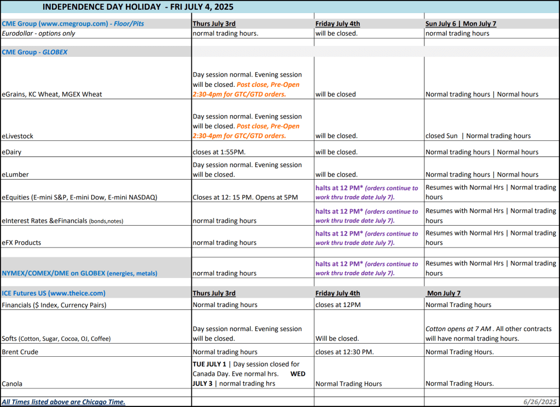
Task: Click the 'Cotton opens at 7 AM' cell
Action: click(x=488, y=333)
